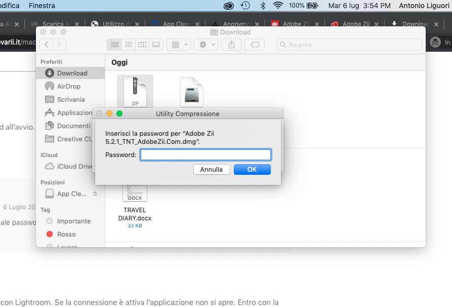Click the Oggi section header
The width and height of the screenshot is (452, 307).
click(x=119, y=62)
